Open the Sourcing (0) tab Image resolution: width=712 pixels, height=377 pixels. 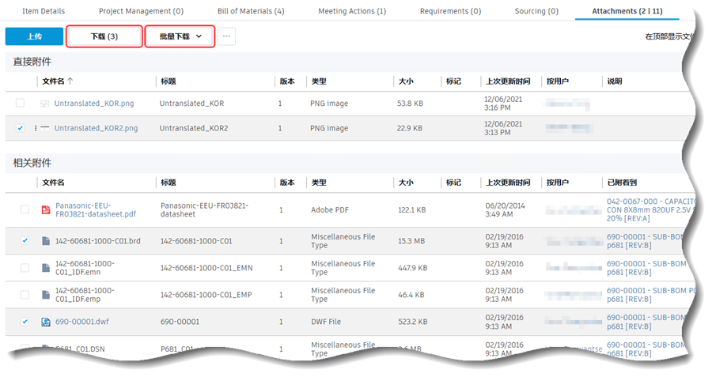536,11
